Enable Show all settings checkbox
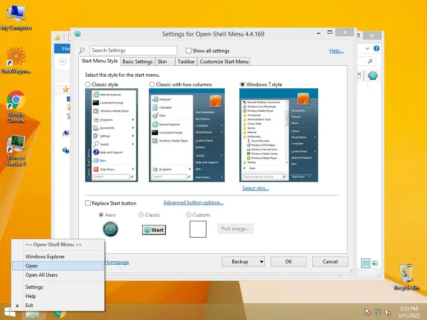427x320 pixels. (x=188, y=50)
